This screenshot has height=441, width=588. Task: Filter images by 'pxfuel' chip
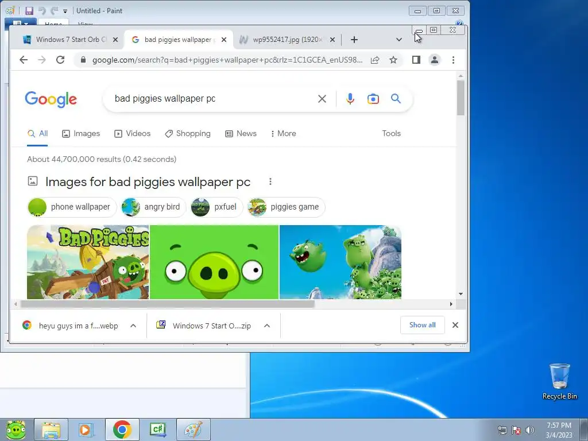(x=216, y=207)
